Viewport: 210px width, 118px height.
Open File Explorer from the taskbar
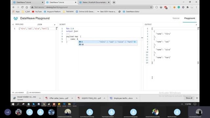[x=69, y=104]
